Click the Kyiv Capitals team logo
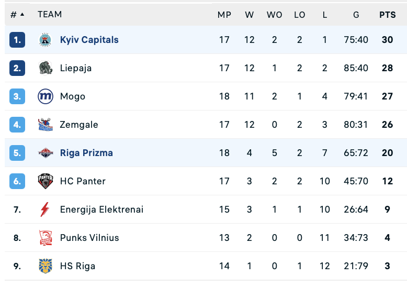Image resolution: width=407 pixels, height=287 pixels. click(46, 40)
